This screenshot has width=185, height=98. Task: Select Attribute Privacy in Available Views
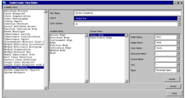(16, 11)
